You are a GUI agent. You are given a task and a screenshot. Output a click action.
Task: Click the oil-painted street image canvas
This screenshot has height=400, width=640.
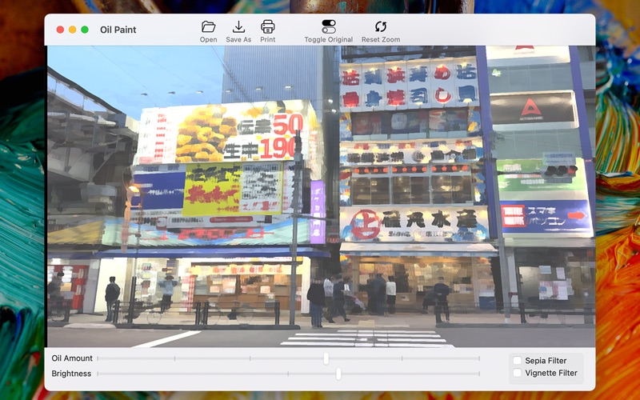pyautogui.click(x=322, y=196)
